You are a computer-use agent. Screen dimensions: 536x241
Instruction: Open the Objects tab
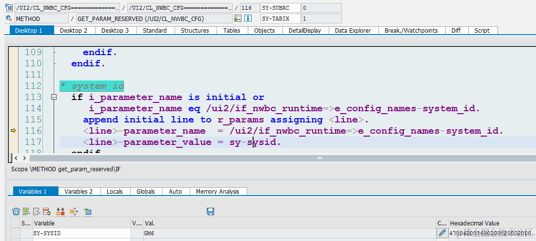click(x=264, y=30)
